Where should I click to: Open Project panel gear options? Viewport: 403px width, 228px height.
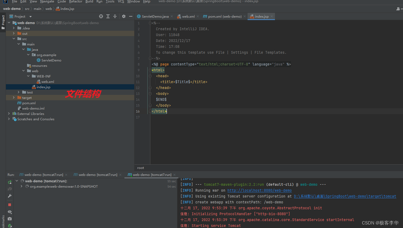click(x=124, y=16)
